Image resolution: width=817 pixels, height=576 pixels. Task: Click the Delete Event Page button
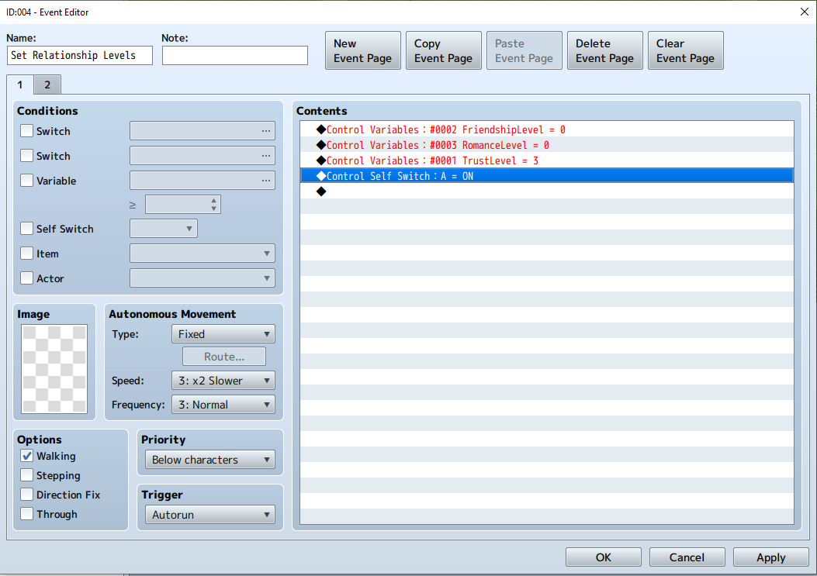tap(605, 50)
